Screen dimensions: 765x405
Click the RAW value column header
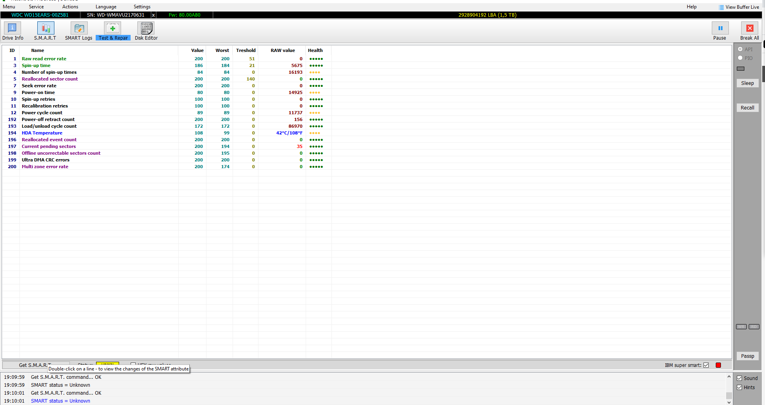point(283,50)
